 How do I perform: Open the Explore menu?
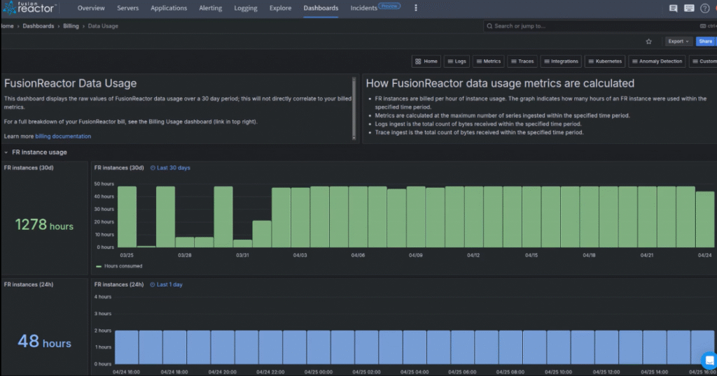coord(280,8)
